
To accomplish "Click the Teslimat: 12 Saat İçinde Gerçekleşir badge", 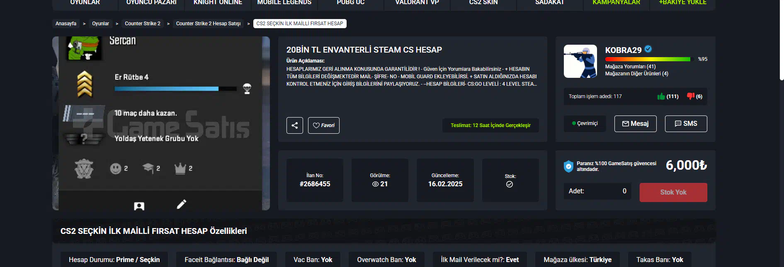I will point(490,125).
